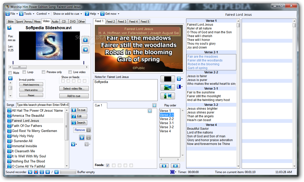Viewport: 304px width, 182px height.
Task: Open the greyed tools dropdown next to it
Action: 87,144
